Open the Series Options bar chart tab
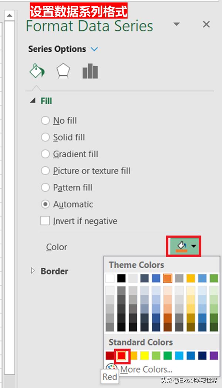This screenshot has height=388, width=222. click(x=90, y=71)
